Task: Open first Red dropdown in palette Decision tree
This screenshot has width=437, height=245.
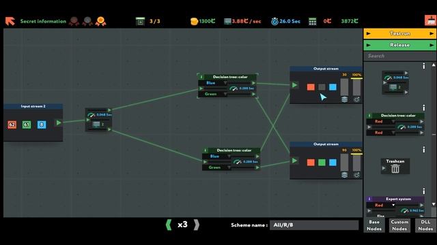Action: [381, 121]
